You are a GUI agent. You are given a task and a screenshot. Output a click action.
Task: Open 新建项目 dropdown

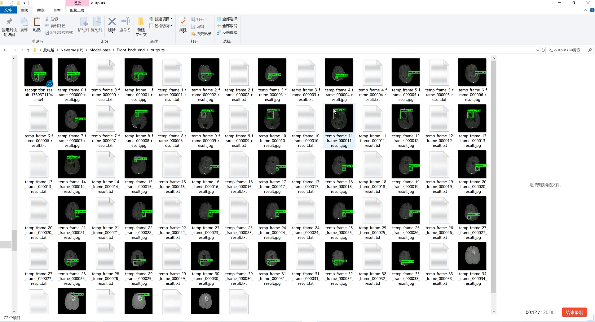[161, 19]
